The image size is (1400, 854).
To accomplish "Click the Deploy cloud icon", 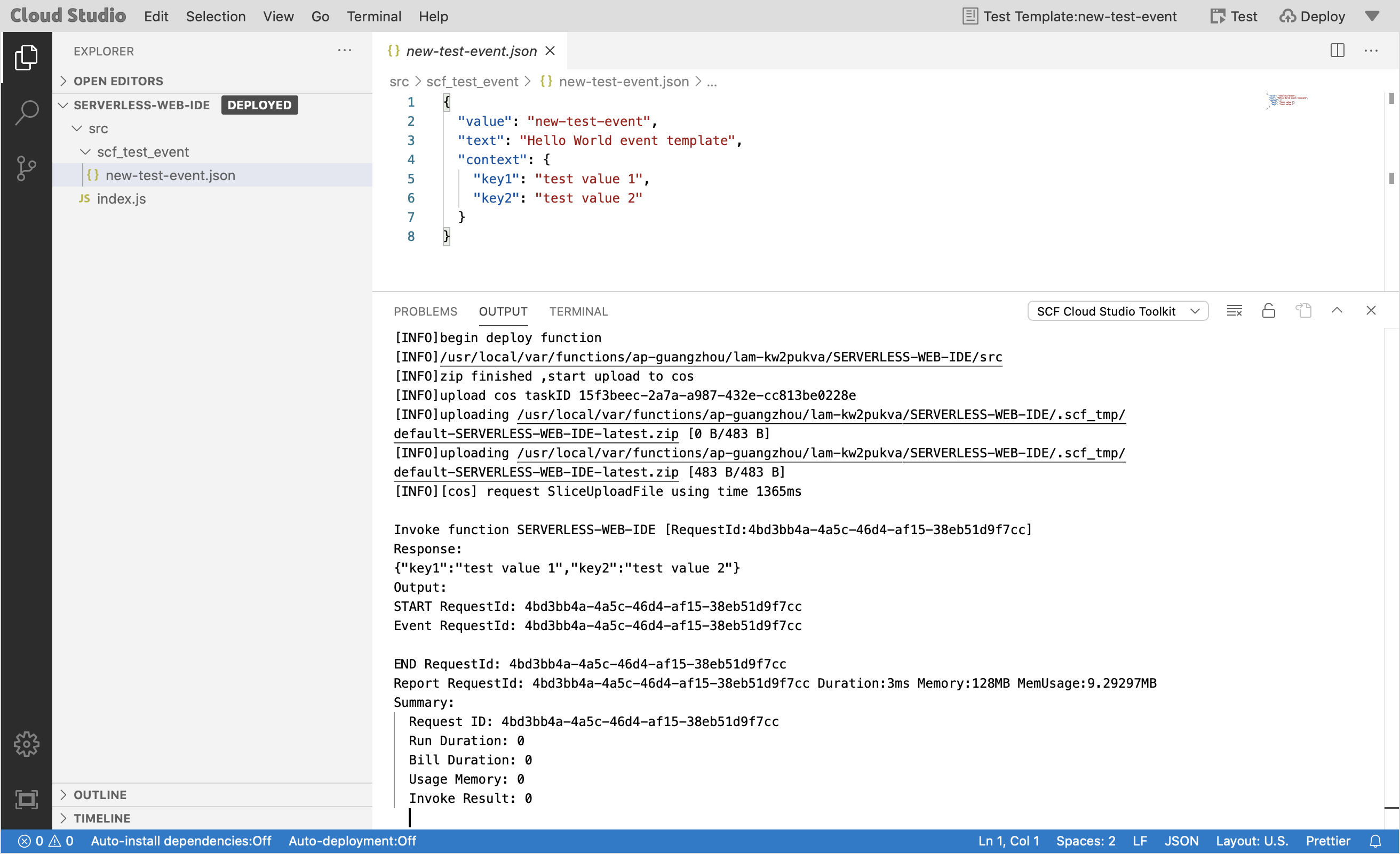I will (1287, 17).
